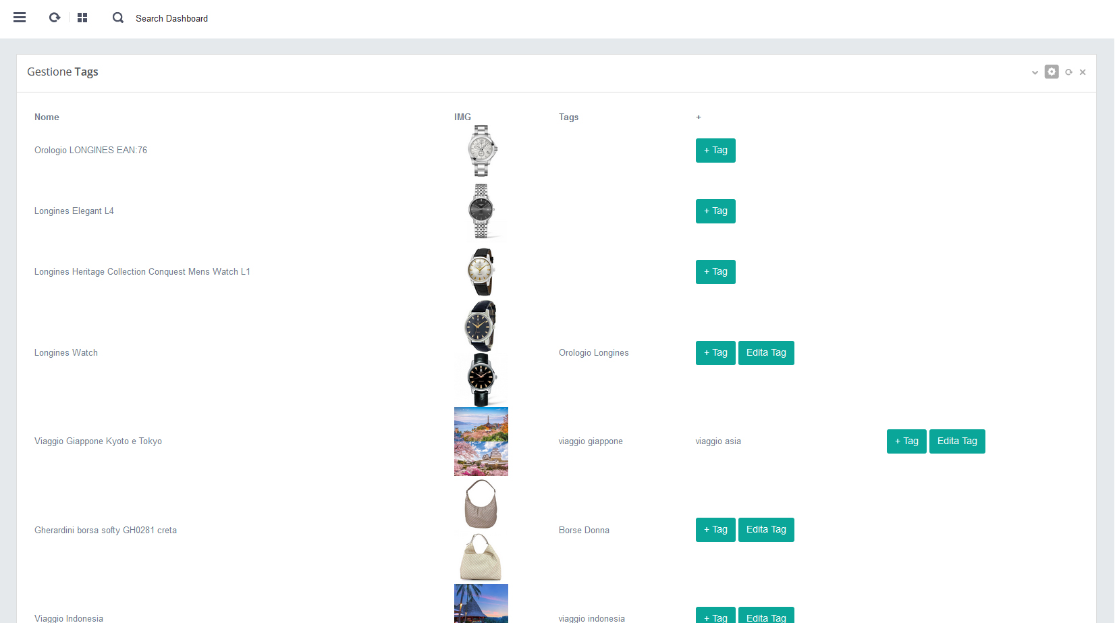The image size is (1115, 623).
Task: Add tag to Gherardini borsa softy row
Action: point(715,530)
